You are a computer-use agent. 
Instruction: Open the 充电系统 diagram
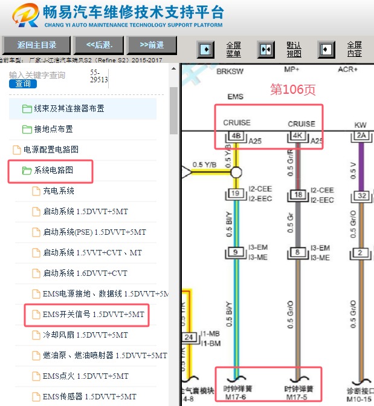[x=59, y=191]
